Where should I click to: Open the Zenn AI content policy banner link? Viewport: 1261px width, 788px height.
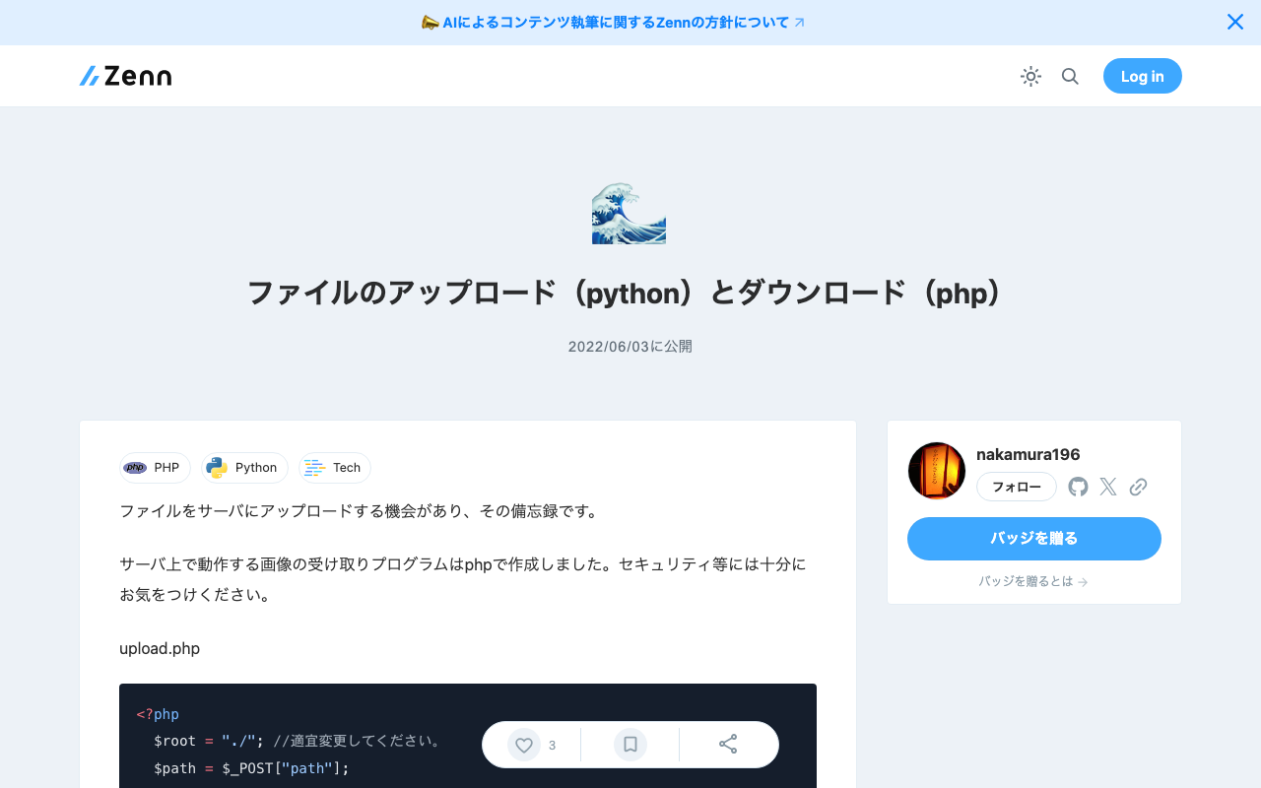coord(613,22)
